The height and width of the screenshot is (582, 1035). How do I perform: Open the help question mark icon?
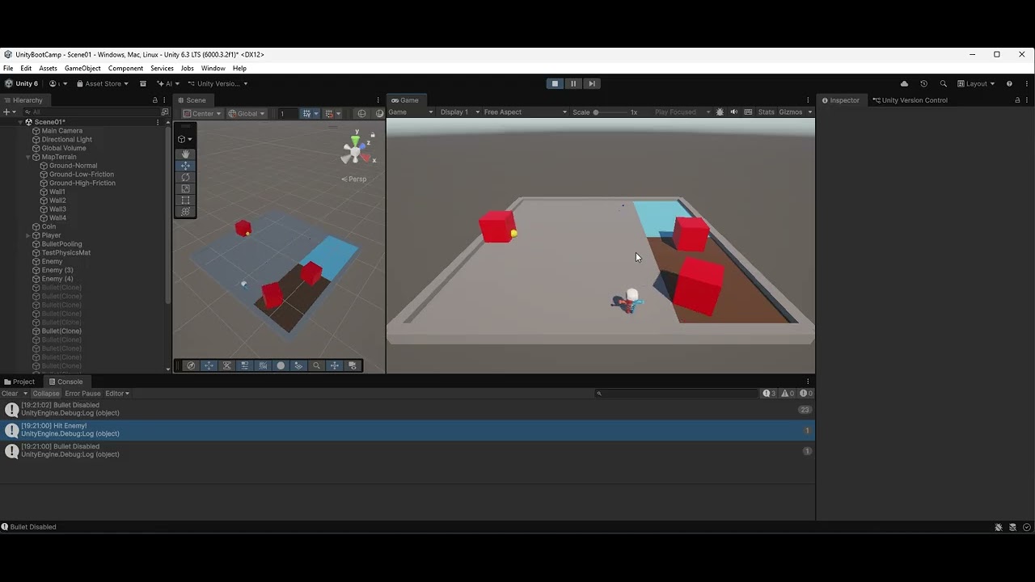[x=1009, y=83]
